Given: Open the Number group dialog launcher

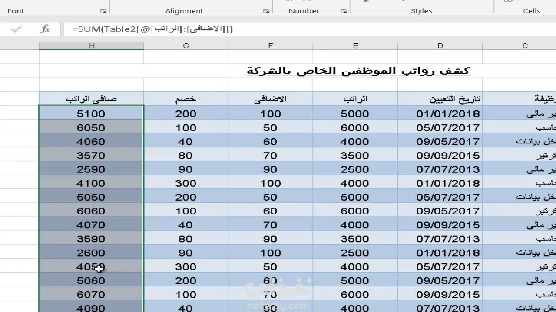Looking at the screenshot, I should click(344, 11).
